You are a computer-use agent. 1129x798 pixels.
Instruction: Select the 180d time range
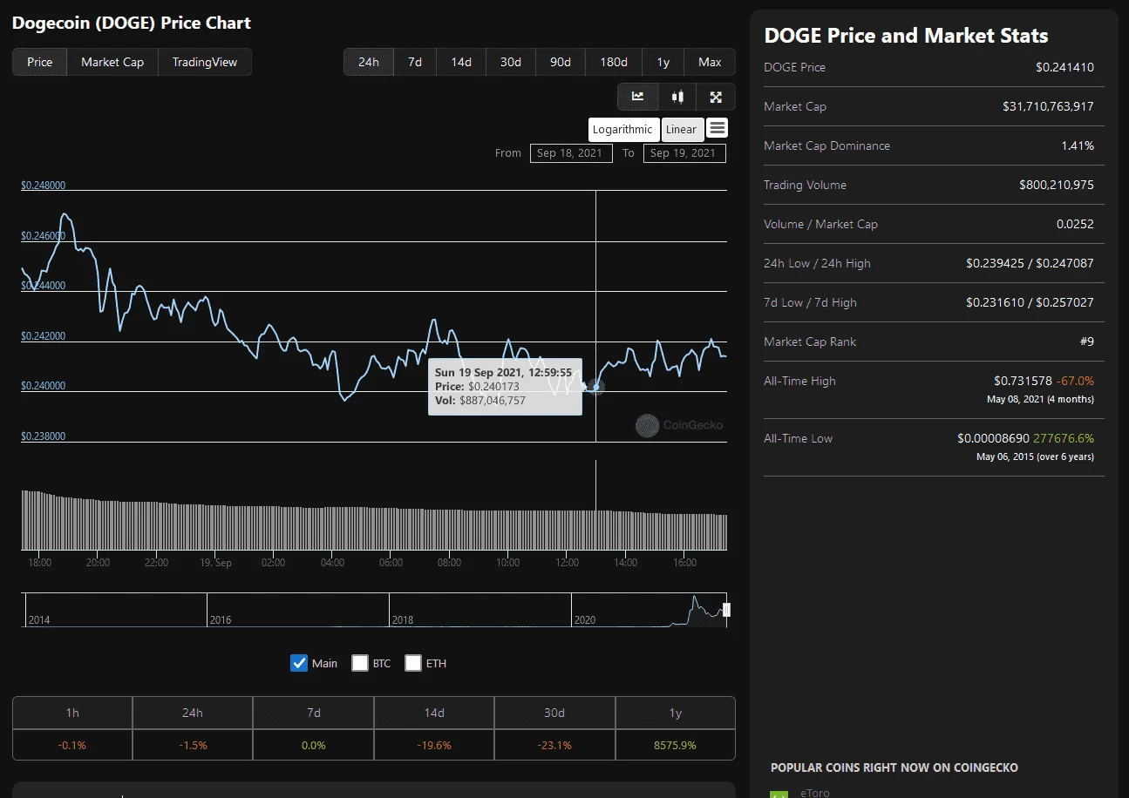614,62
